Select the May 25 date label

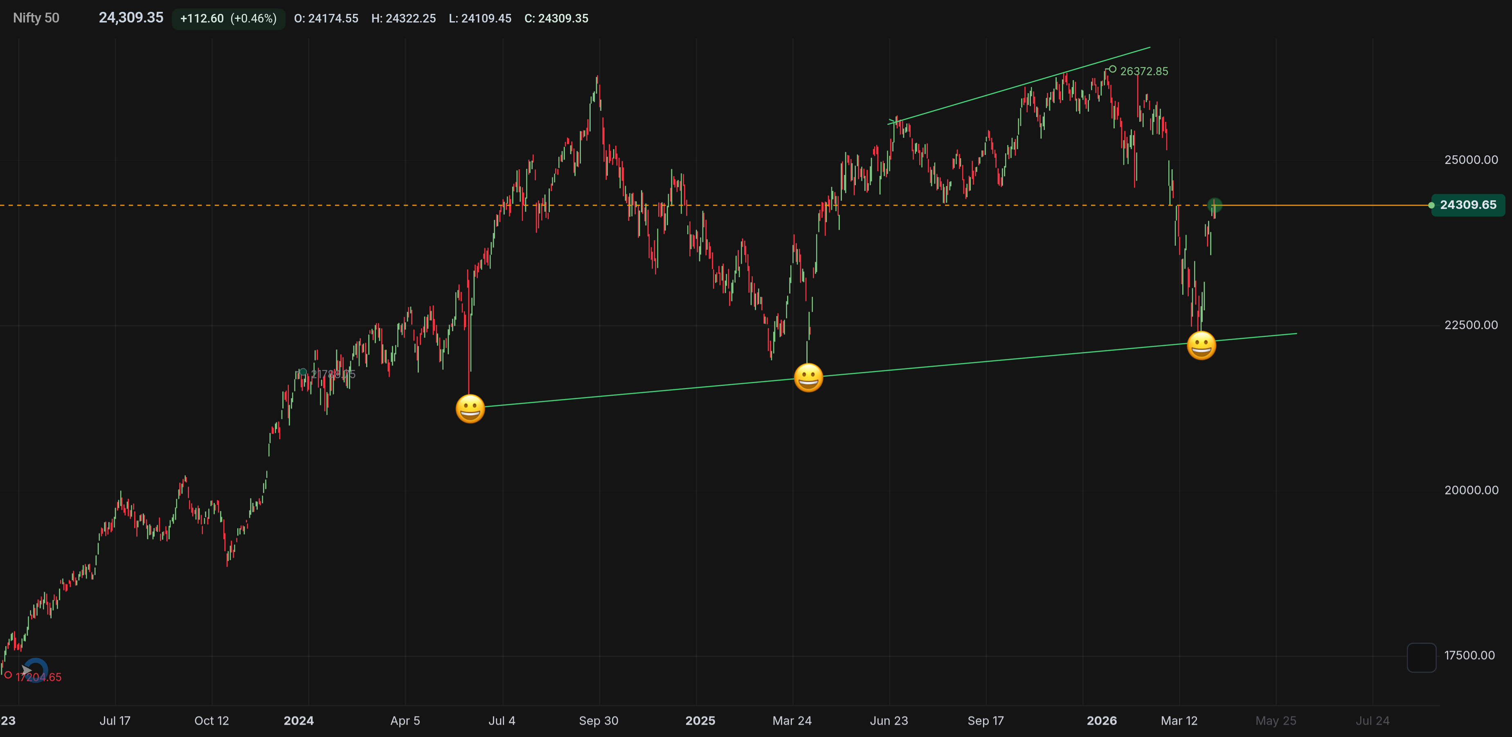coord(1276,721)
